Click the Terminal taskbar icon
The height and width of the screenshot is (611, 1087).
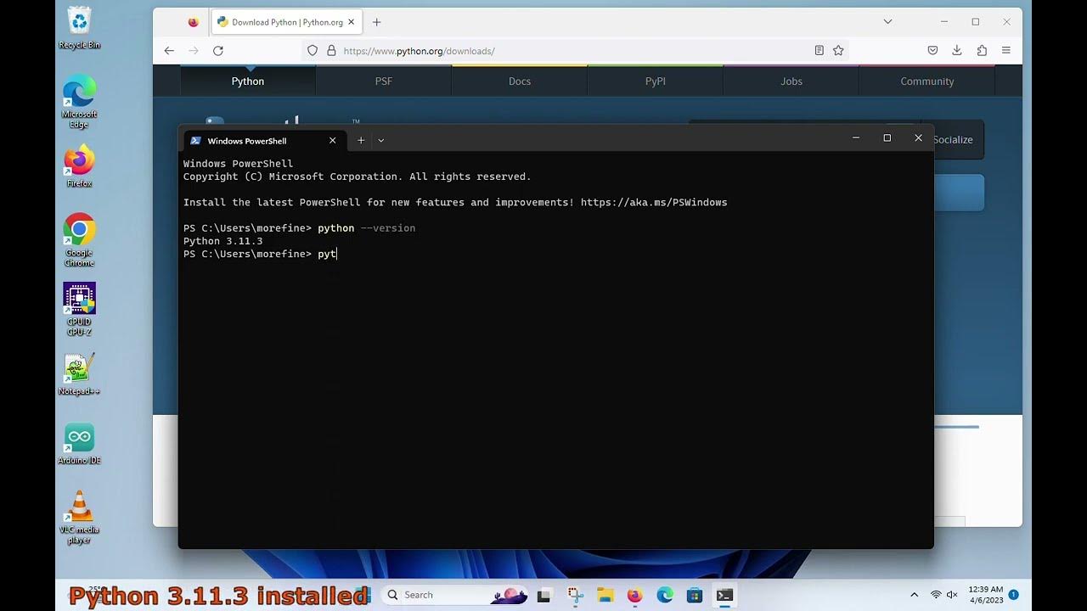click(x=724, y=595)
